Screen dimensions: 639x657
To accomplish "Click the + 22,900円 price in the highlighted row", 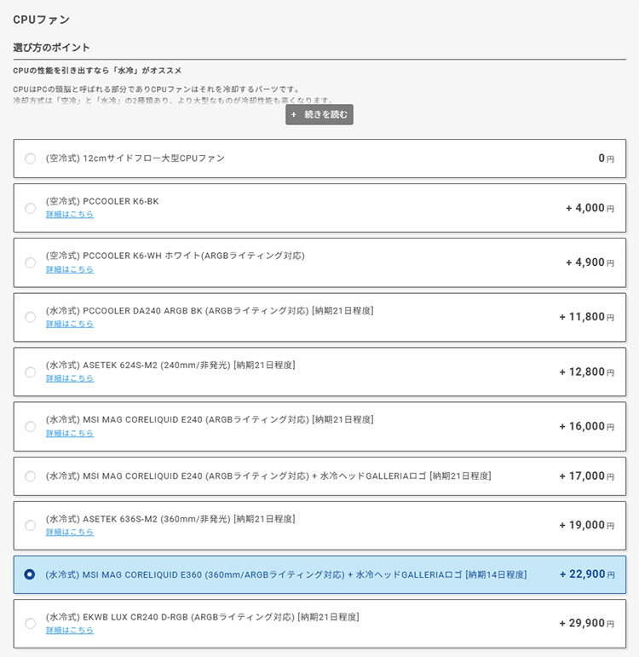I will click(x=587, y=574).
